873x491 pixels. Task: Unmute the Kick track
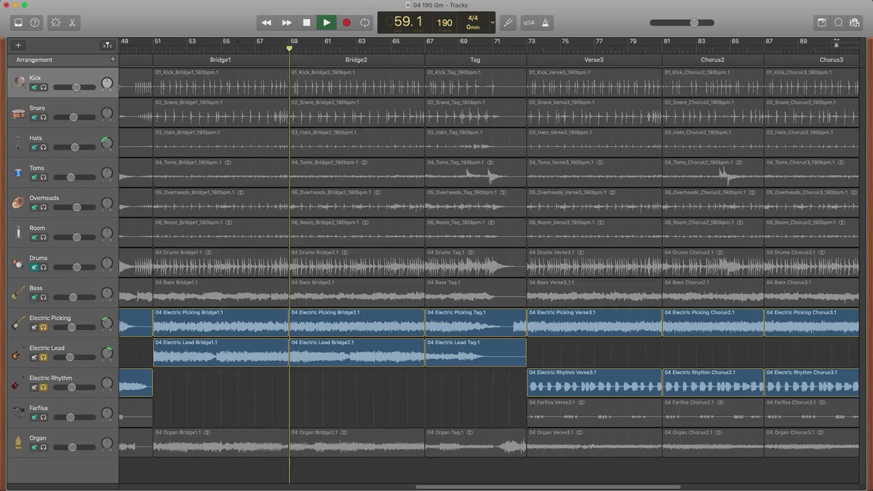pyautogui.click(x=34, y=87)
